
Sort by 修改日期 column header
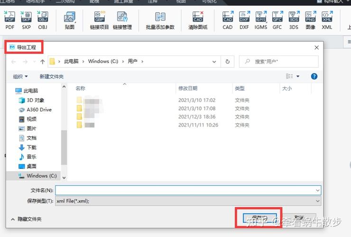pos(188,88)
